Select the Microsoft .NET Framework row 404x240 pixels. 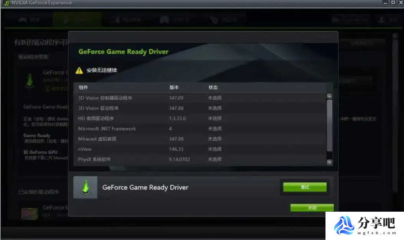point(200,129)
